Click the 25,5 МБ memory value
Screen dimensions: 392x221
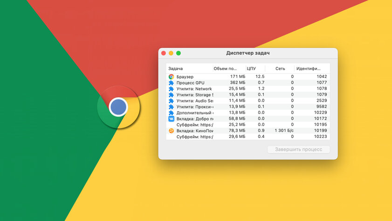point(237,88)
